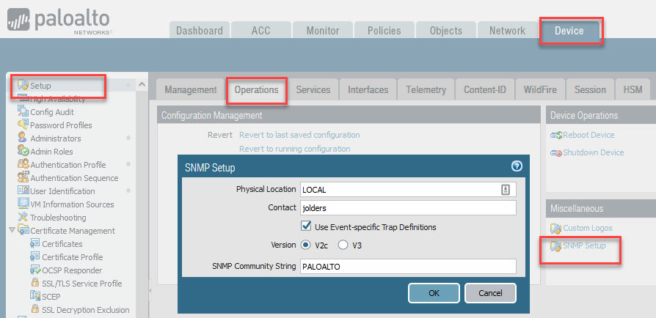Open the Services sub-tab
The width and height of the screenshot is (656, 318).
click(313, 89)
